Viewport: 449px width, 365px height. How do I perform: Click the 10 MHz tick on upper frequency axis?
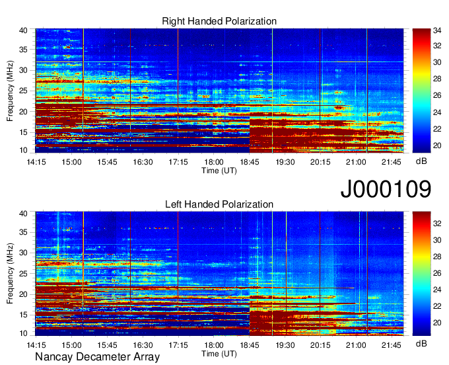click(23, 150)
